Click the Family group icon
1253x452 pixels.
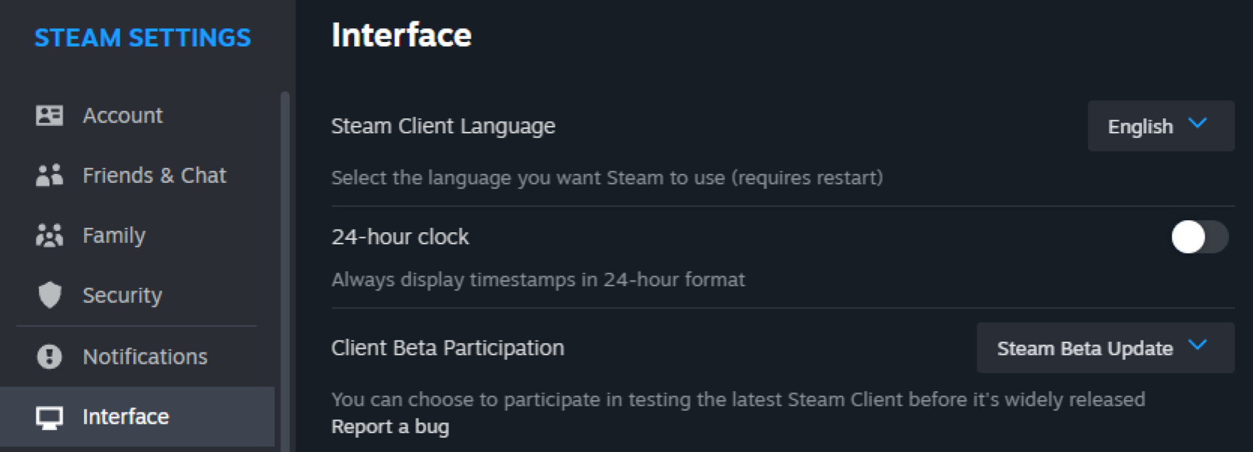point(49,235)
